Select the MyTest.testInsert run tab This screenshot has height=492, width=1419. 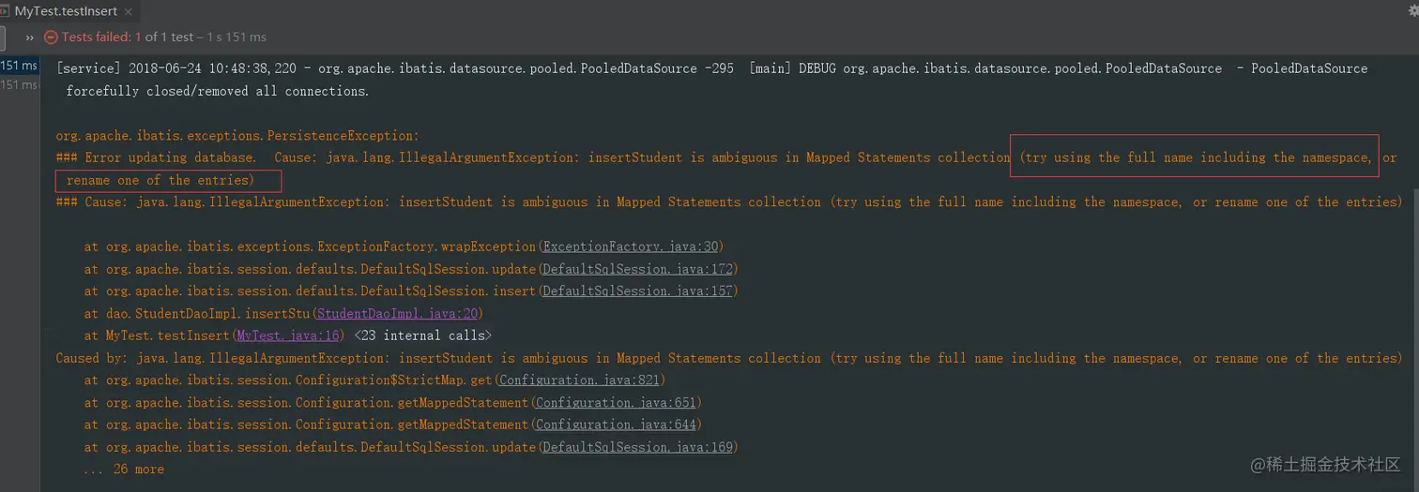[x=68, y=11]
